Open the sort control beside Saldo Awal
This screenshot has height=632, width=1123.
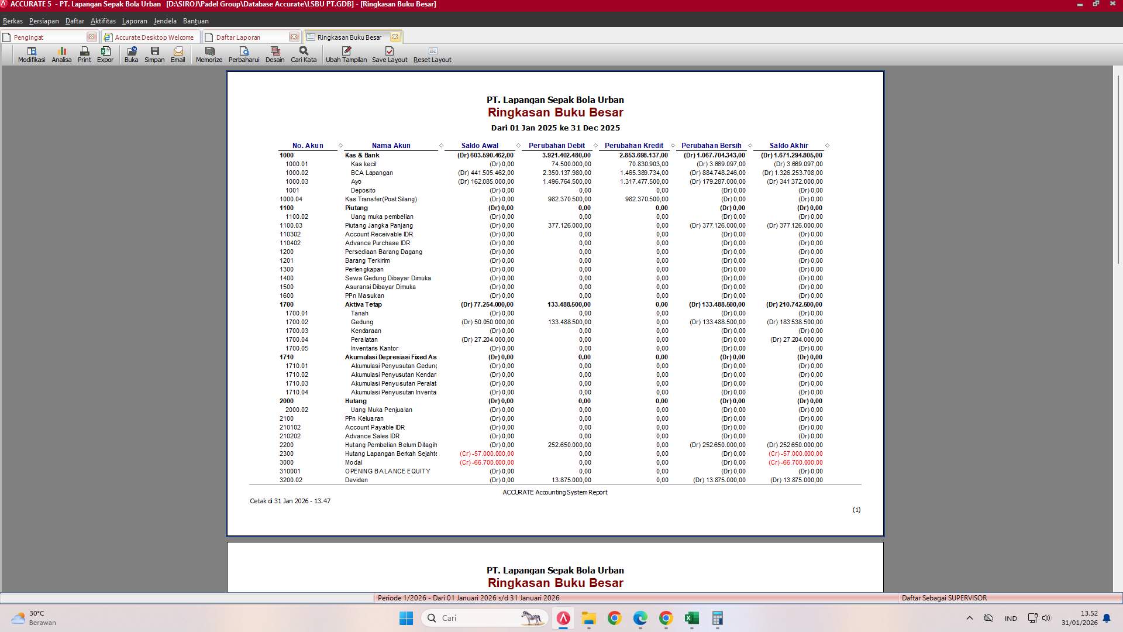[x=517, y=146]
